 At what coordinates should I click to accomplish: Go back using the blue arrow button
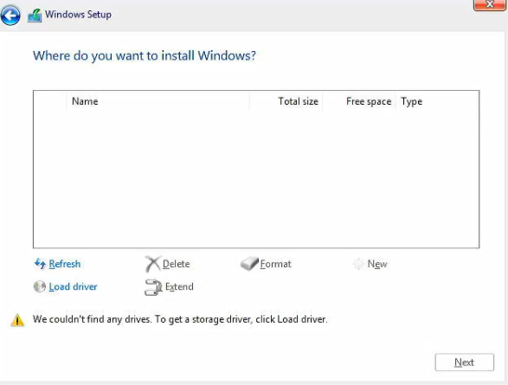10,15
